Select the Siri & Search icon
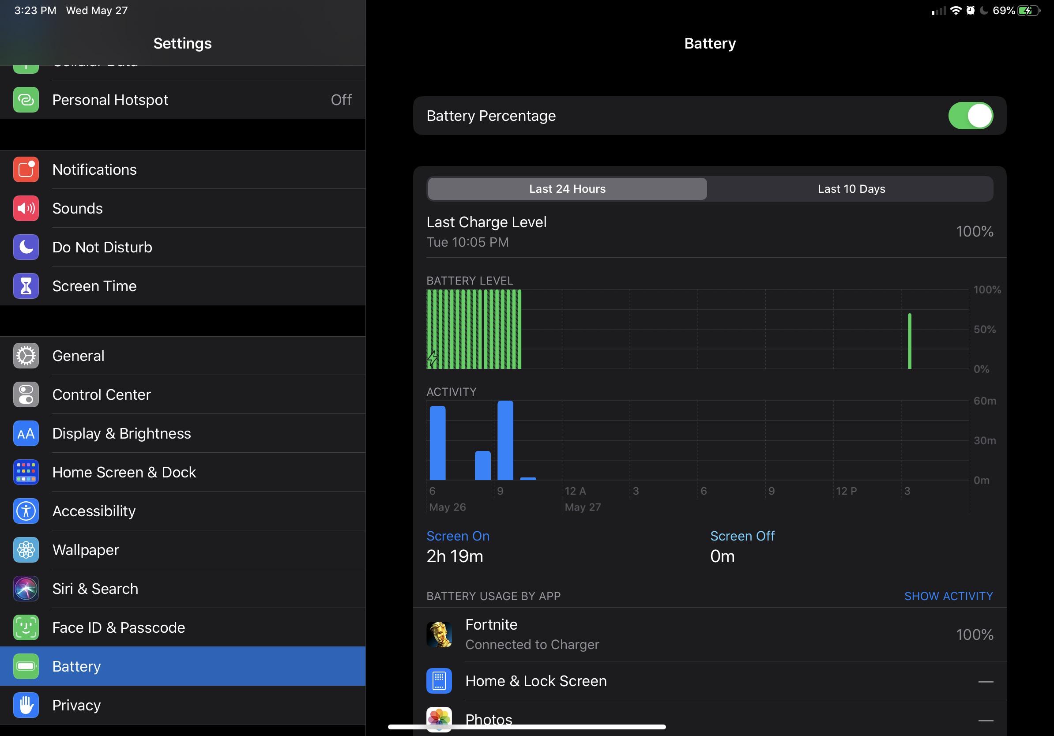Viewport: 1054px width, 736px height. [x=26, y=589]
